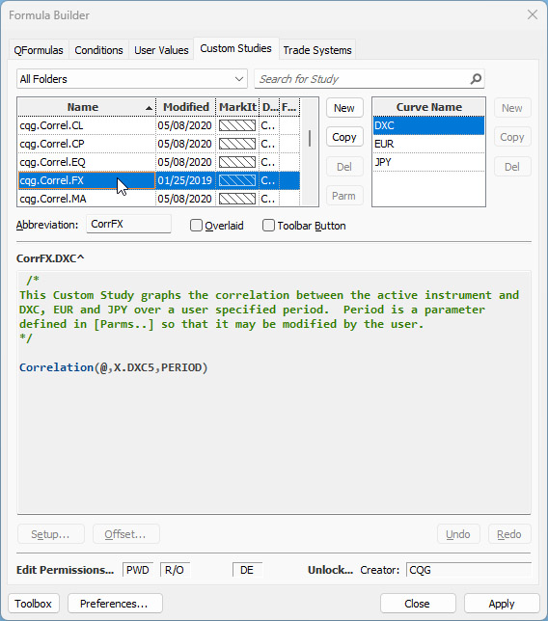The height and width of the screenshot is (621, 548).
Task: Enable the Toolbar Button checkbox
Action: point(268,226)
